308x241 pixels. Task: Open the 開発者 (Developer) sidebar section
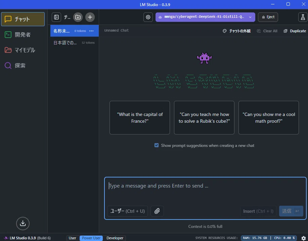tap(23, 35)
